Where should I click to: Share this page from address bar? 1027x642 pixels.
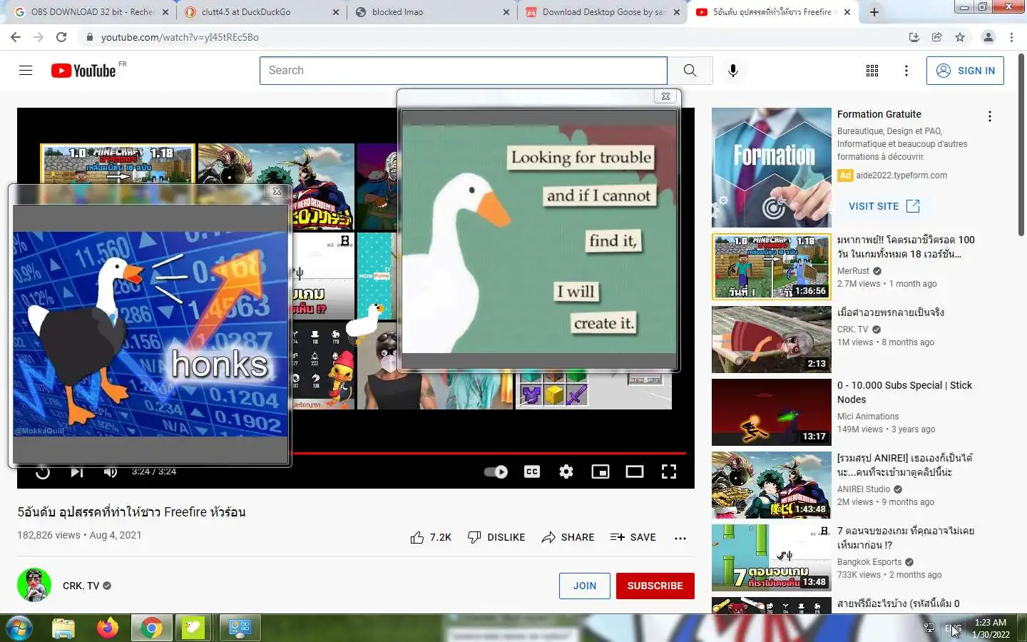coord(937,37)
